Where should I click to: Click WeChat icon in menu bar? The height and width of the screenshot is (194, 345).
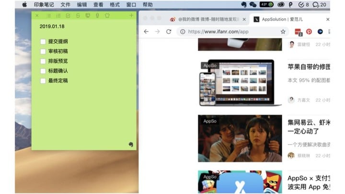pyautogui.click(x=253, y=5)
